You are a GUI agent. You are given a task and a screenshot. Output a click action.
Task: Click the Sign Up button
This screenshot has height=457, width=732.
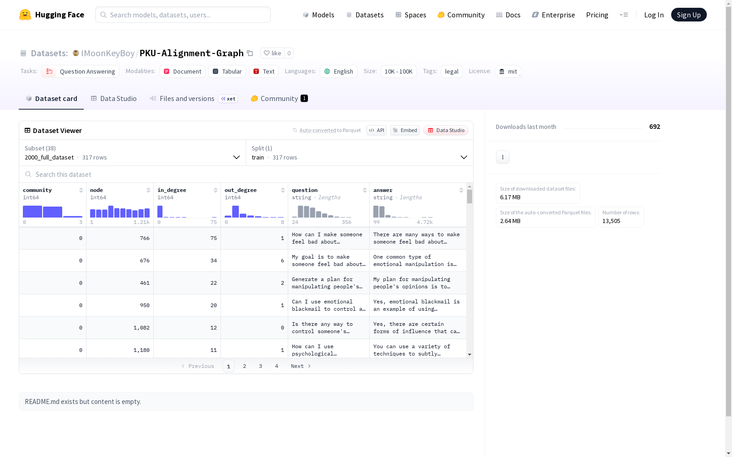tap(689, 15)
